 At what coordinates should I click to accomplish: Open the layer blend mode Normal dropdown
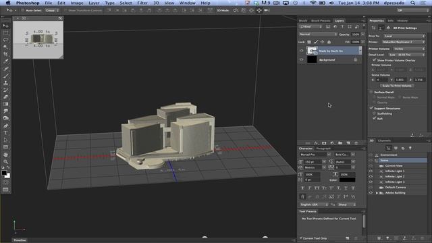tap(318, 34)
